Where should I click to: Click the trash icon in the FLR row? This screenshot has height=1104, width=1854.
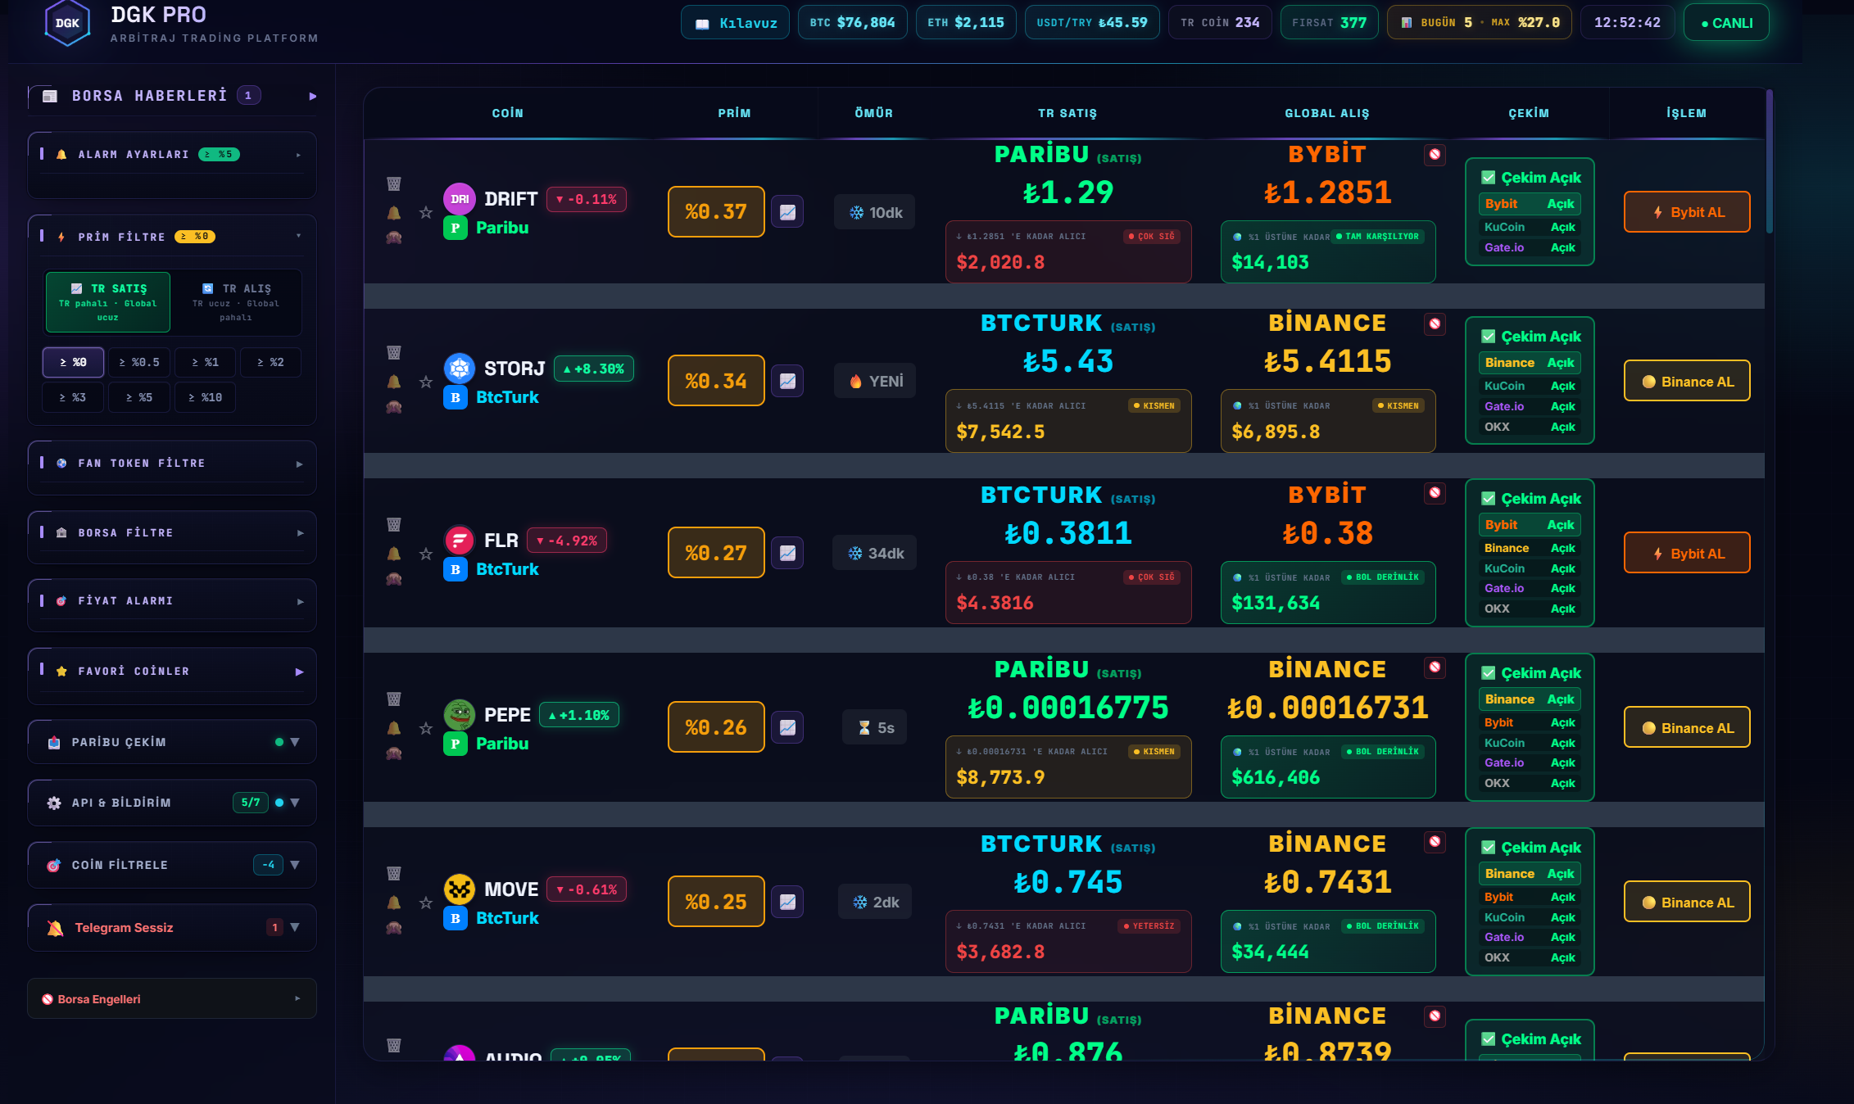(394, 524)
